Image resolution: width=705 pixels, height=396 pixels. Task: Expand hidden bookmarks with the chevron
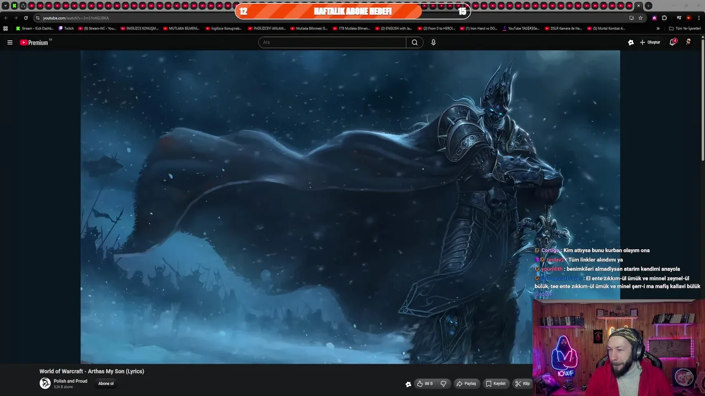point(658,28)
